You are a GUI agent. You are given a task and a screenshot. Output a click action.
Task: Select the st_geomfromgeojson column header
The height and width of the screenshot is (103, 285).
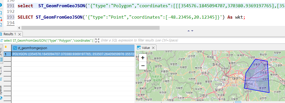pyautogui.click(x=73, y=48)
